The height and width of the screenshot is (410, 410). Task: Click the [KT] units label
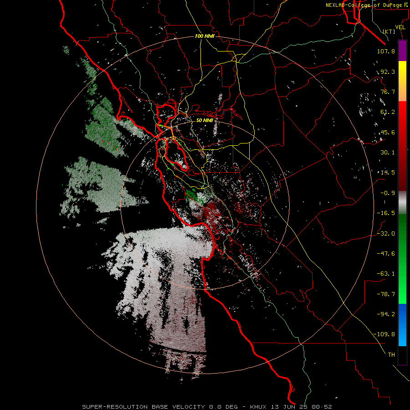pyautogui.click(x=389, y=31)
